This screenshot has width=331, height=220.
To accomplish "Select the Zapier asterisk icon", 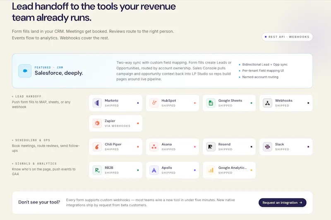I will click(97, 123).
